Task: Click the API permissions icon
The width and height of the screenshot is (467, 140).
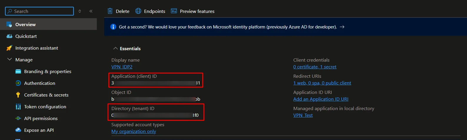Action: [18, 118]
